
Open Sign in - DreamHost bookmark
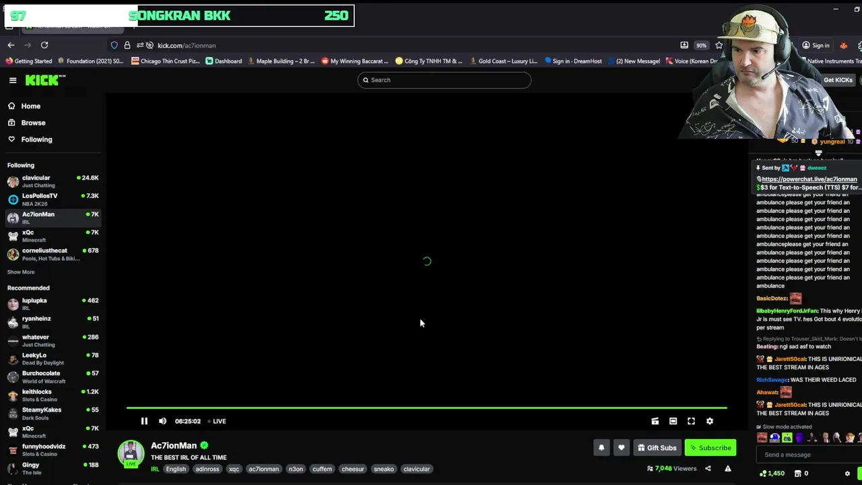click(573, 61)
